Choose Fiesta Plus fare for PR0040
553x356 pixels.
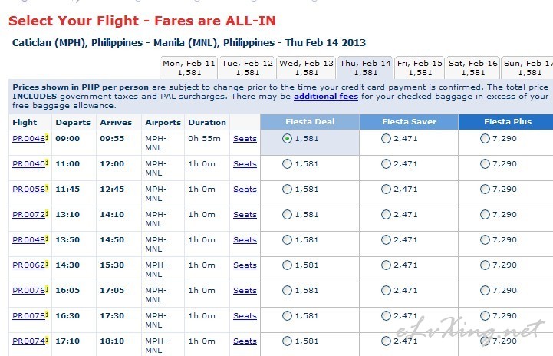click(485, 164)
